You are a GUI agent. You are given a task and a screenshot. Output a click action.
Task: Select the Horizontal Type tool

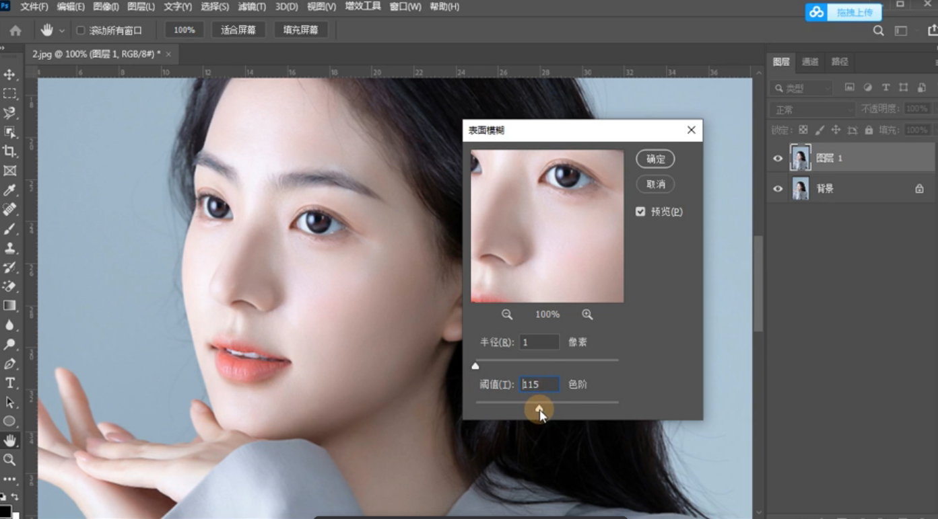pos(9,383)
